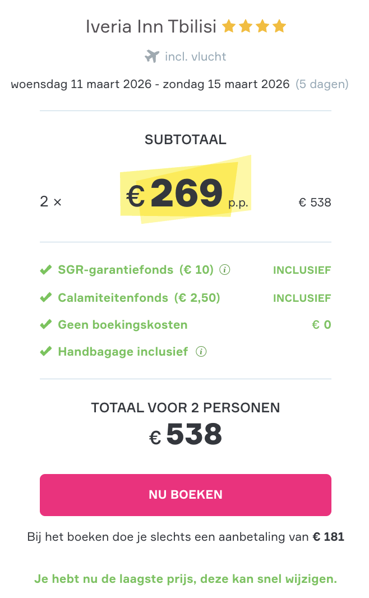
Task: Open the Handbagage inclusief info icon
Action: pyautogui.click(x=201, y=352)
